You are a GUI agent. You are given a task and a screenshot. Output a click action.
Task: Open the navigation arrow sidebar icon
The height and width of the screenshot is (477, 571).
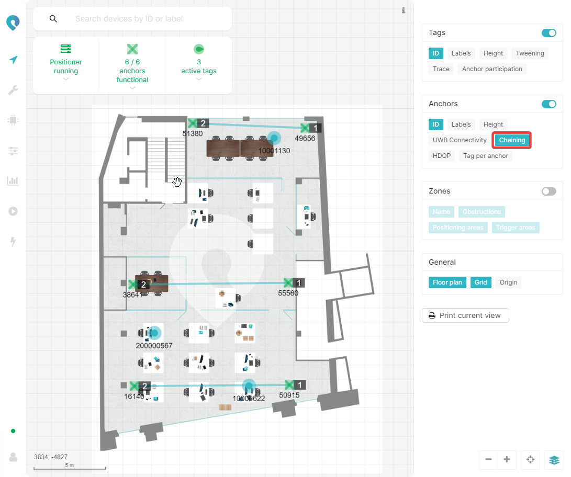tap(13, 60)
